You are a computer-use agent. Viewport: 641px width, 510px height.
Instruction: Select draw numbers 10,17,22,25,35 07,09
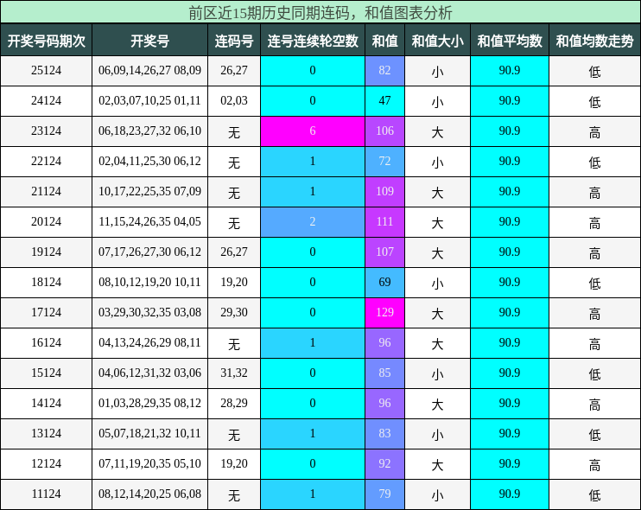point(150,191)
